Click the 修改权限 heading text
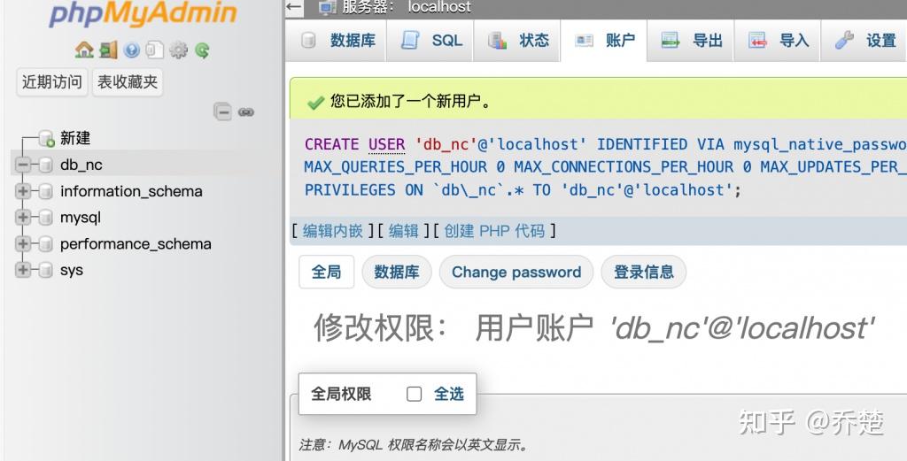Viewport: 907px width, 461px height. coord(381,327)
